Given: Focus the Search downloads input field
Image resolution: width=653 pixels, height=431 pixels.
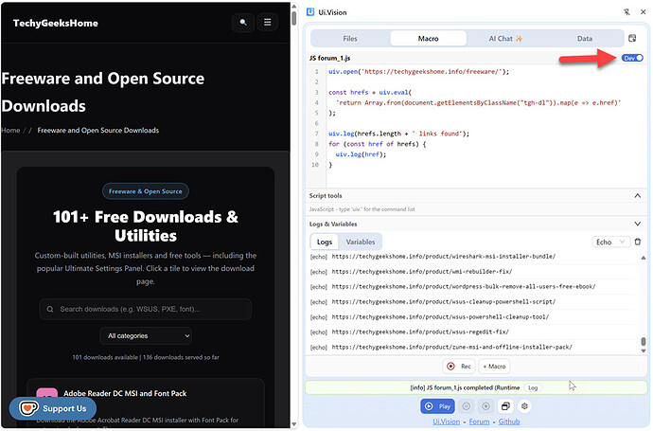Looking at the screenshot, I should point(146,310).
